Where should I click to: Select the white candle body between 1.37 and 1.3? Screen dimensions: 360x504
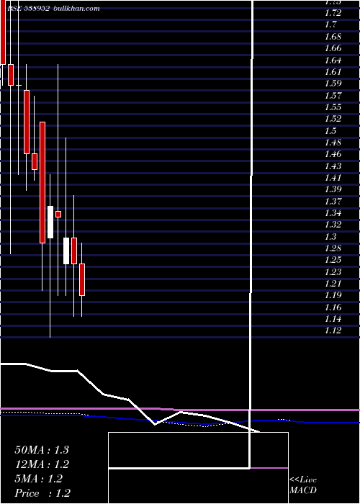pyautogui.click(x=50, y=222)
